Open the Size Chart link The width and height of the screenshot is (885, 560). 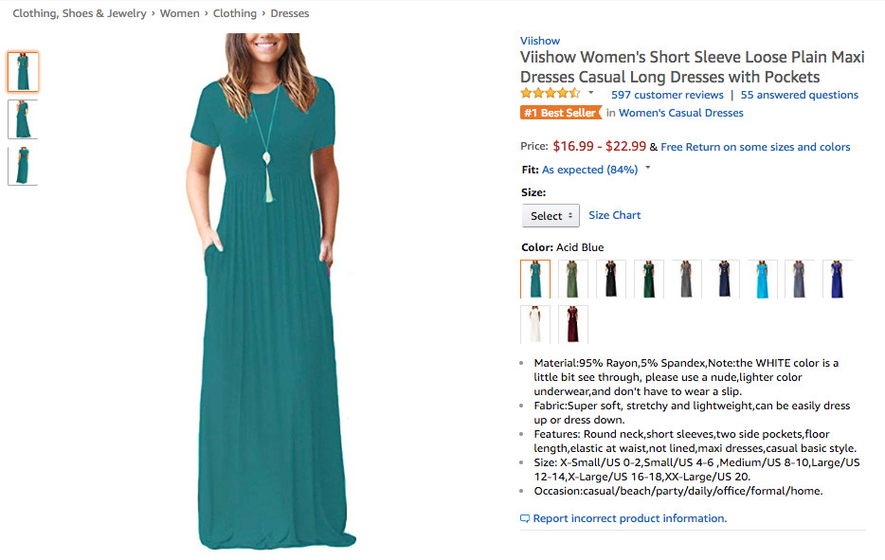tap(615, 215)
